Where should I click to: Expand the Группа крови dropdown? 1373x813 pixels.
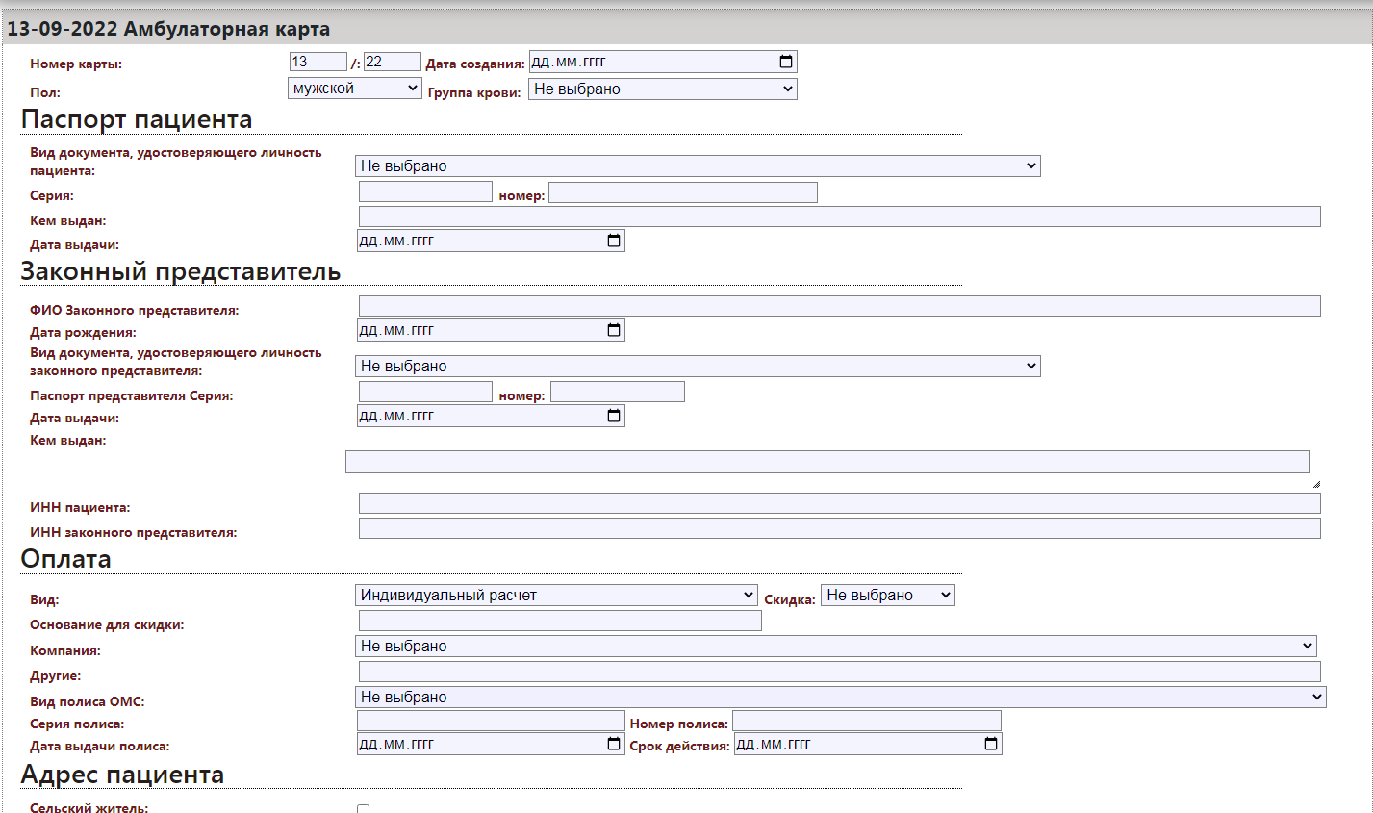click(x=662, y=89)
